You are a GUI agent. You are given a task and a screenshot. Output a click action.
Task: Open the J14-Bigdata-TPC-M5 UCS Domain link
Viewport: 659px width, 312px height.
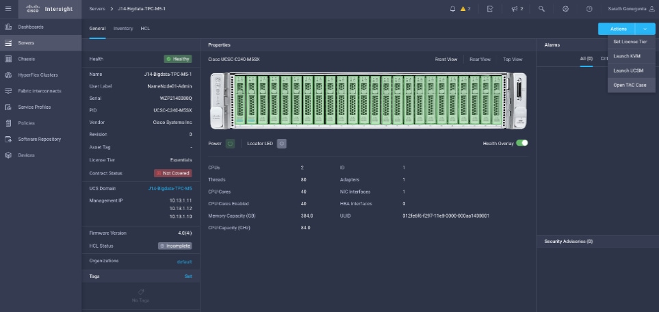tap(170, 188)
